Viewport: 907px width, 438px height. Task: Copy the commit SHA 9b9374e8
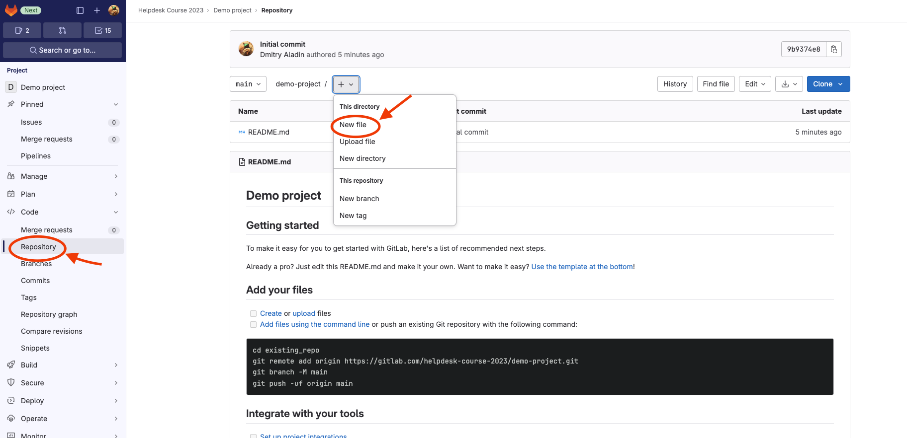pos(834,49)
